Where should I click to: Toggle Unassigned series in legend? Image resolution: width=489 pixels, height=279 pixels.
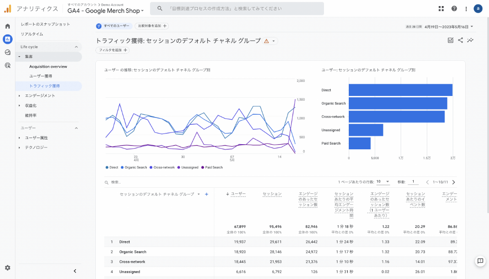click(x=188, y=168)
